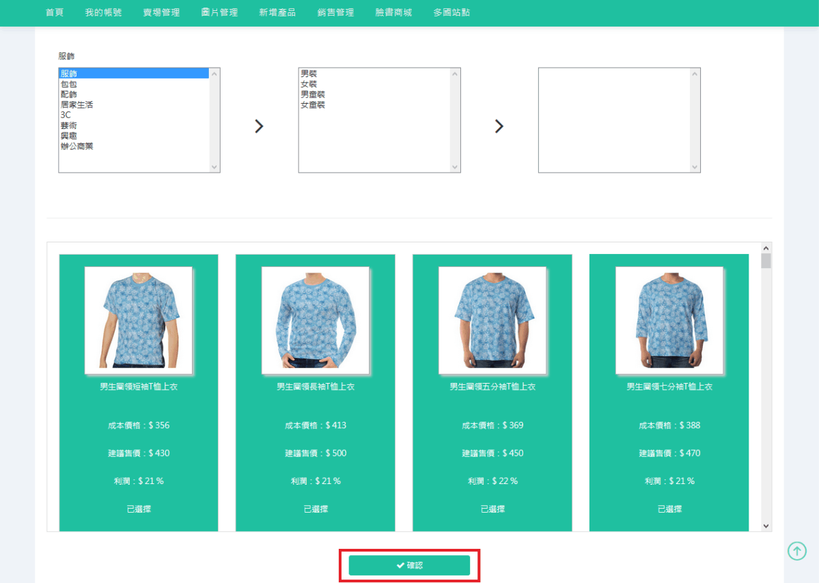Screen dimensions: 819x583
Task: Open the 臉書商城 navigation link
Action: tap(393, 13)
